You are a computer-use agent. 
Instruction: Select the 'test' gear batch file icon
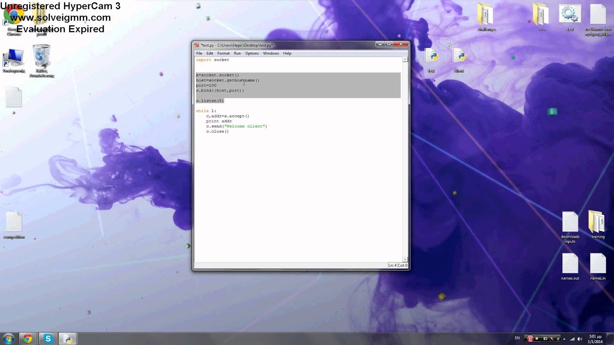click(x=570, y=18)
